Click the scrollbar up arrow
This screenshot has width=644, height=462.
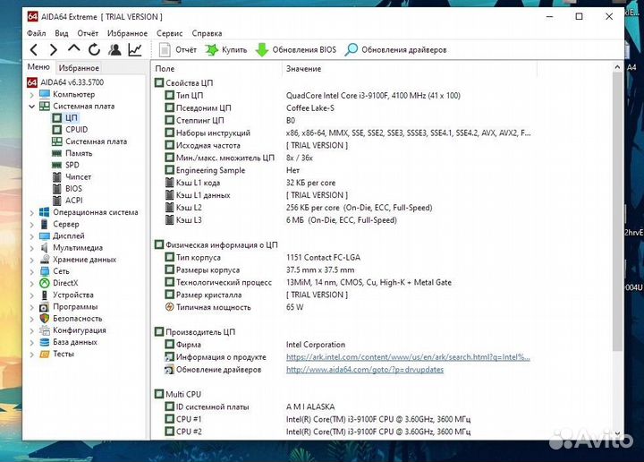617,67
